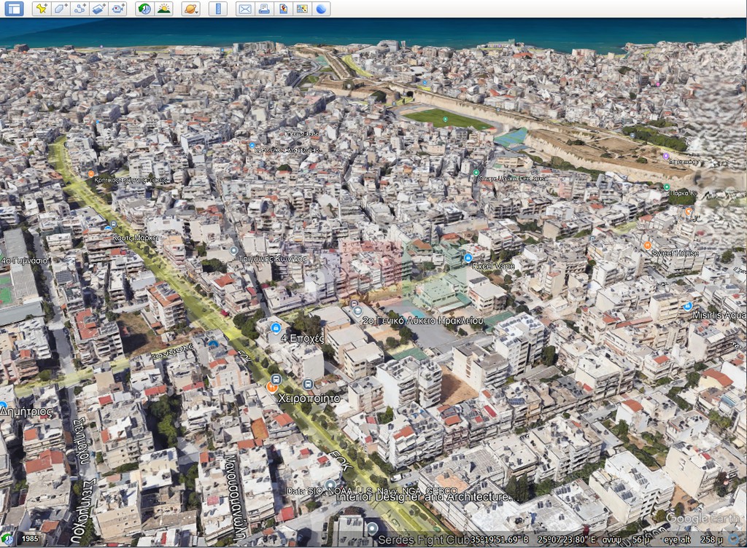Click the latitude 35°19'51.69" readout

tap(500, 539)
